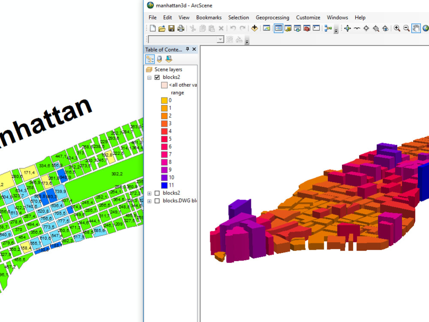
Task: Open the Bookmarks menu
Action: click(209, 18)
